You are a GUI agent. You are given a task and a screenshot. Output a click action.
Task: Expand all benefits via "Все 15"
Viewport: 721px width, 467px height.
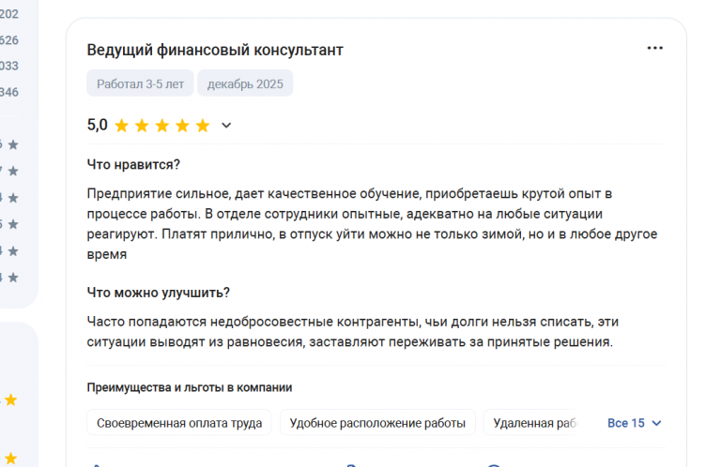click(626, 423)
